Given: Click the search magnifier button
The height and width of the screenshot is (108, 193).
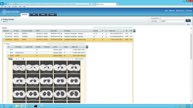Looking at the screenshot, I should tap(188, 21).
